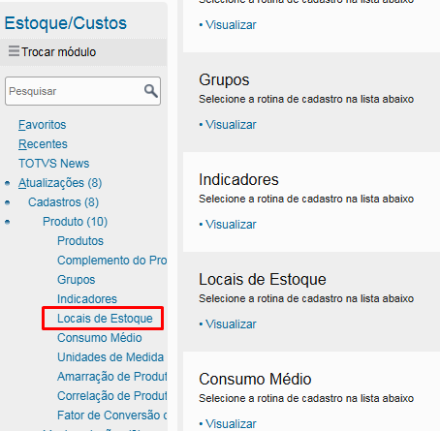This screenshot has height=431, width=440.
Task: Open Locais de Estoque in side tree
Action: pos(105,319)
